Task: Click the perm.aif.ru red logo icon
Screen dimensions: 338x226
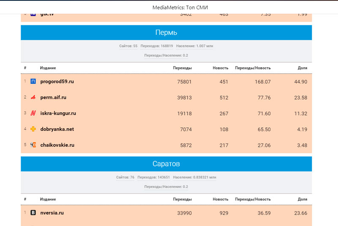Action: point(33,97)
